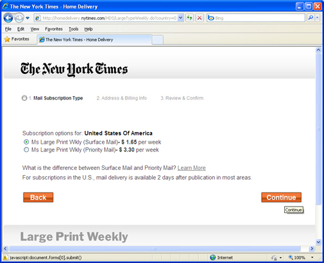The image size is (324, 263).
Task: Select The New York Times - Home Delivery tab
Action: click(x=94, y=40)
